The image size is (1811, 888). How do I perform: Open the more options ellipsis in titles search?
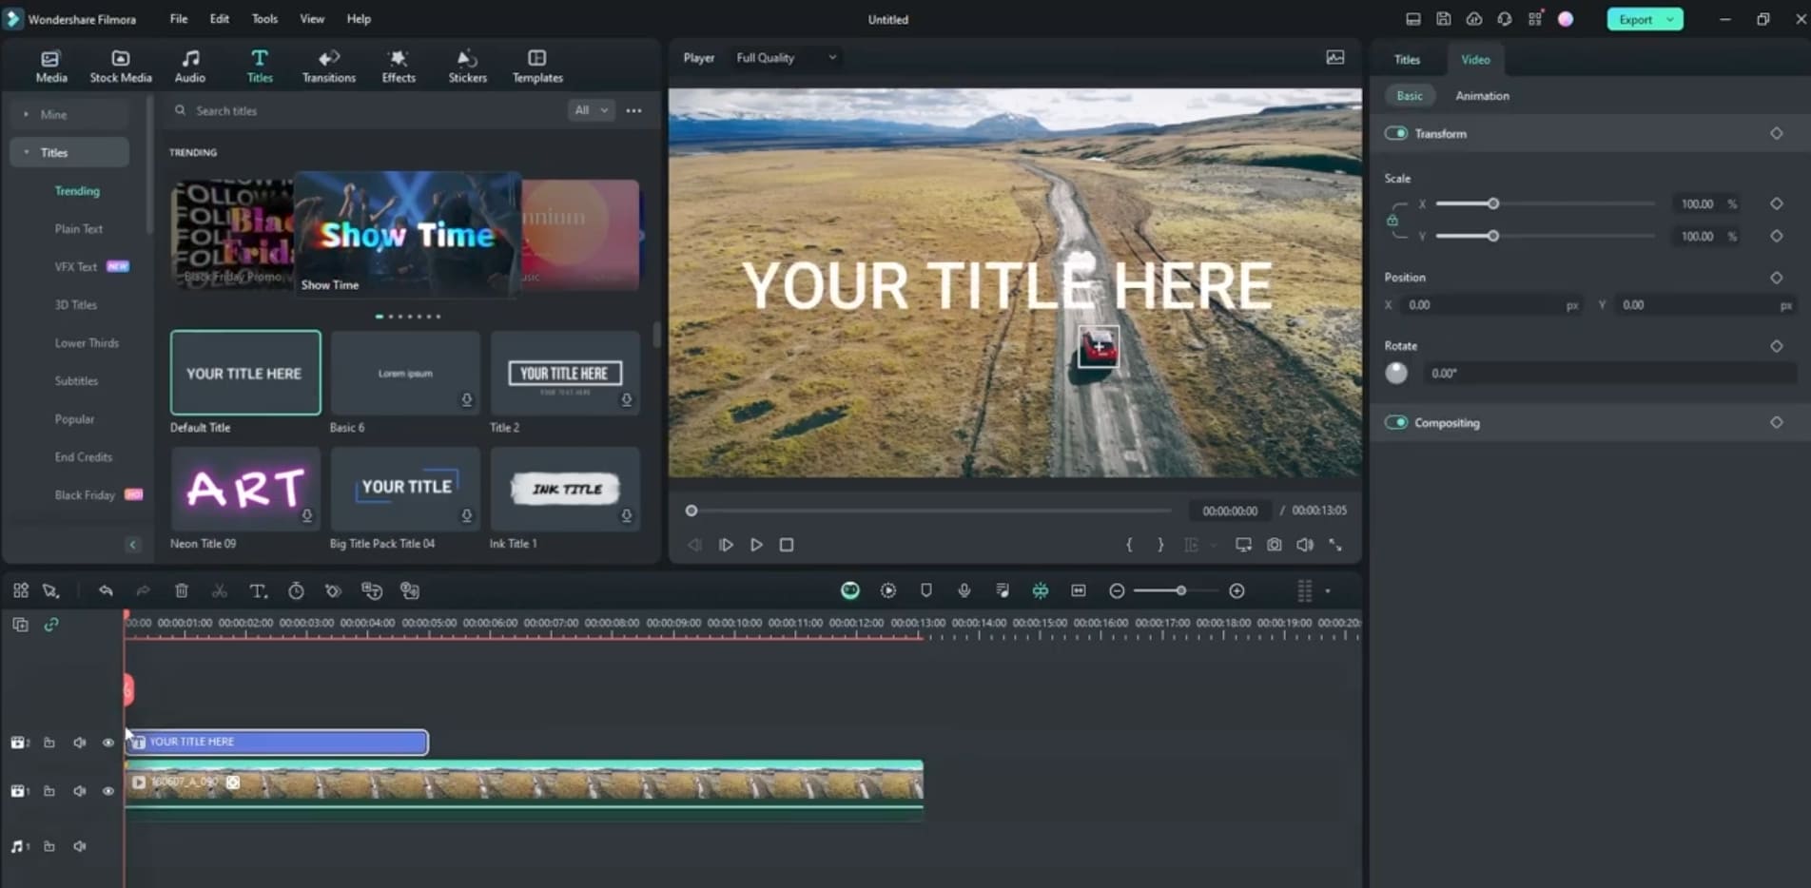[x=633, y=110]
